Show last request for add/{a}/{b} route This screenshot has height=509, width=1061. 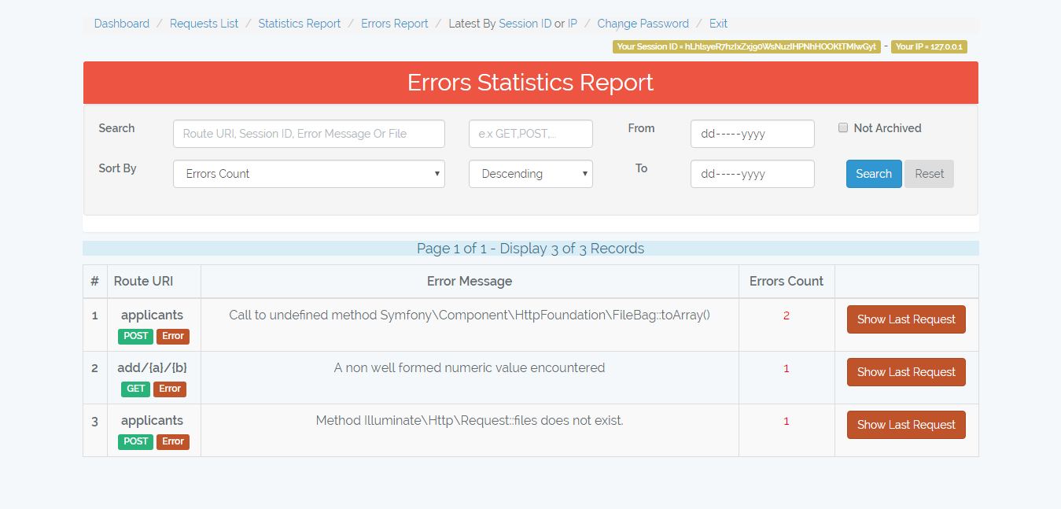(x=906, y=372)
